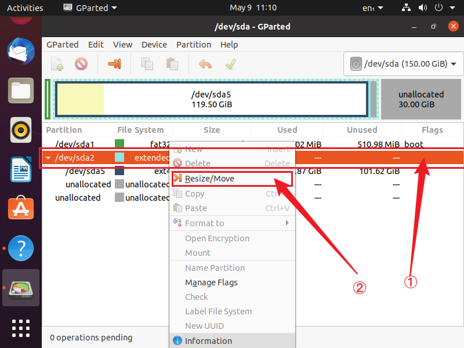Image resolution: width=464 pixels, height=348 pixels.
Task: Click the Apply all operations checkmark icon
Action: click(x=230, y=64)
